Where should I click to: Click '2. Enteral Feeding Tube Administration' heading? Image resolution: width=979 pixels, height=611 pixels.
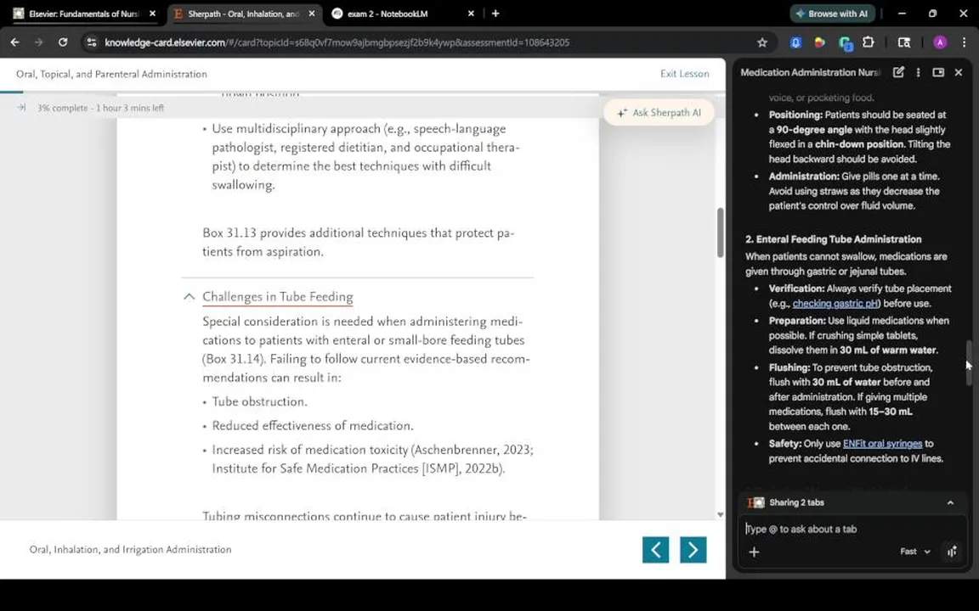(833, 239)
